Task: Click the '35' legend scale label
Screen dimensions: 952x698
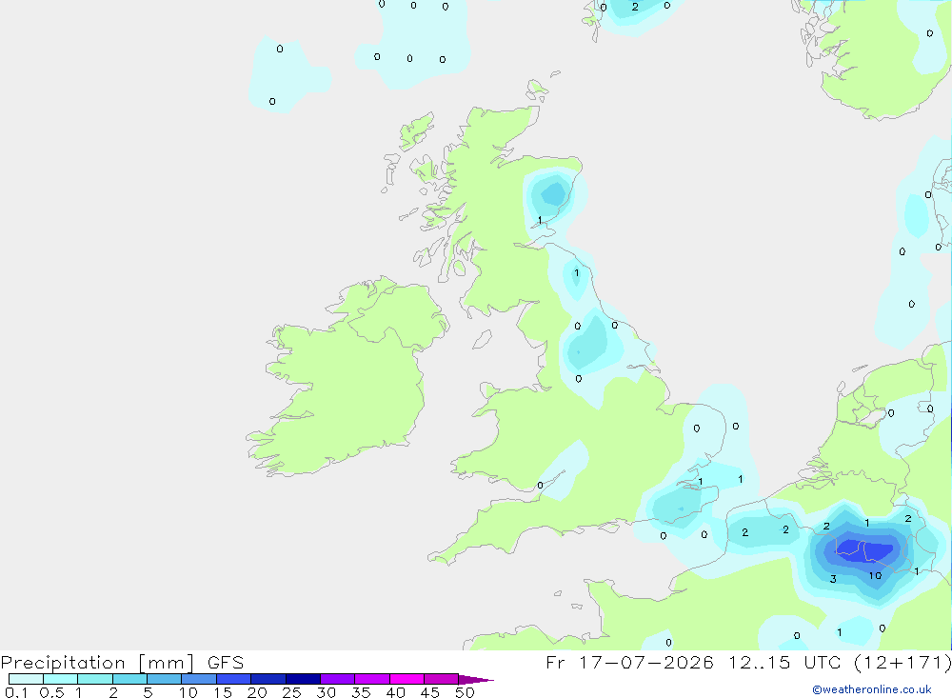Action: click(x=361, y=692)
